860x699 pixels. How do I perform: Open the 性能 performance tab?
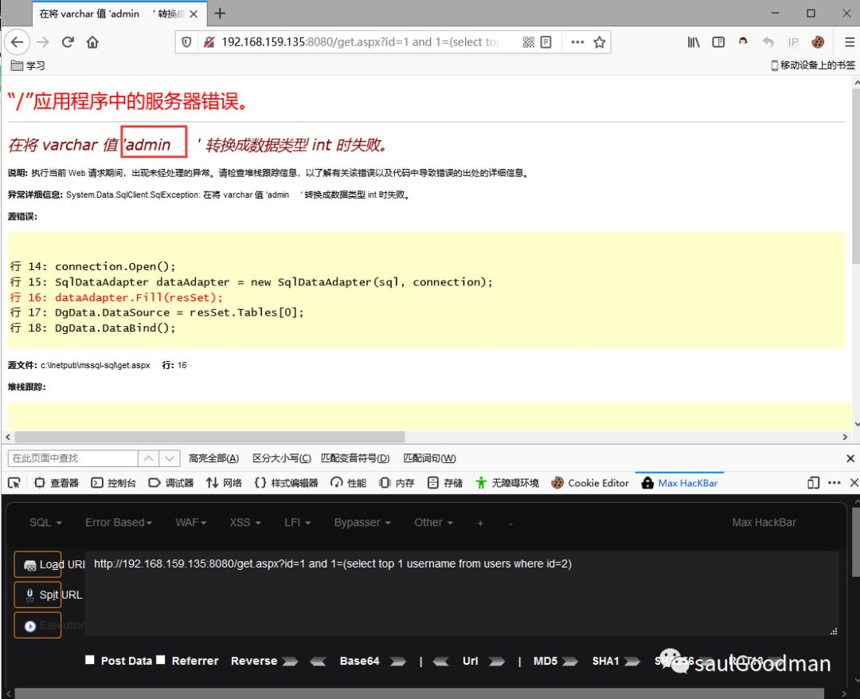[x=348, y=483]
